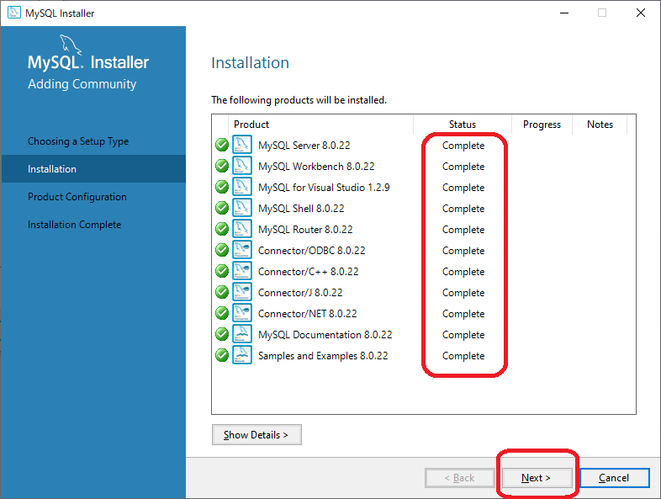
Task: Minimize the MySQL Installer window
Action: click(x=564, y=13)
